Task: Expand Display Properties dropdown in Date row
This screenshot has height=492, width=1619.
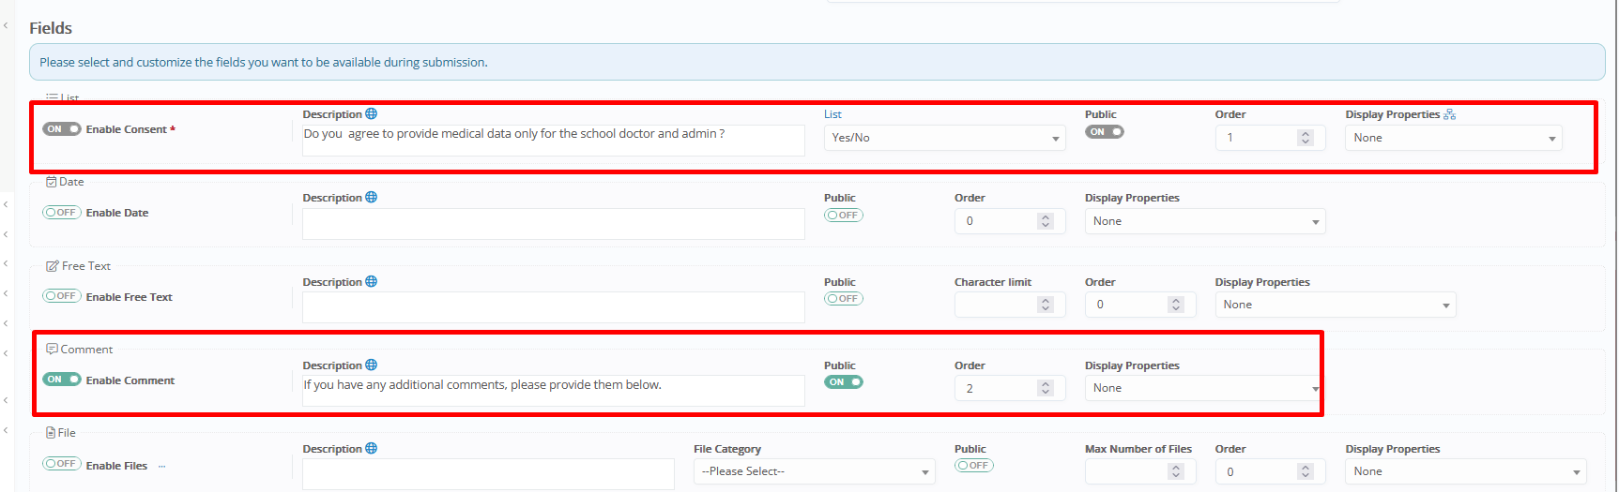Action: click(x=1205, y=221)
